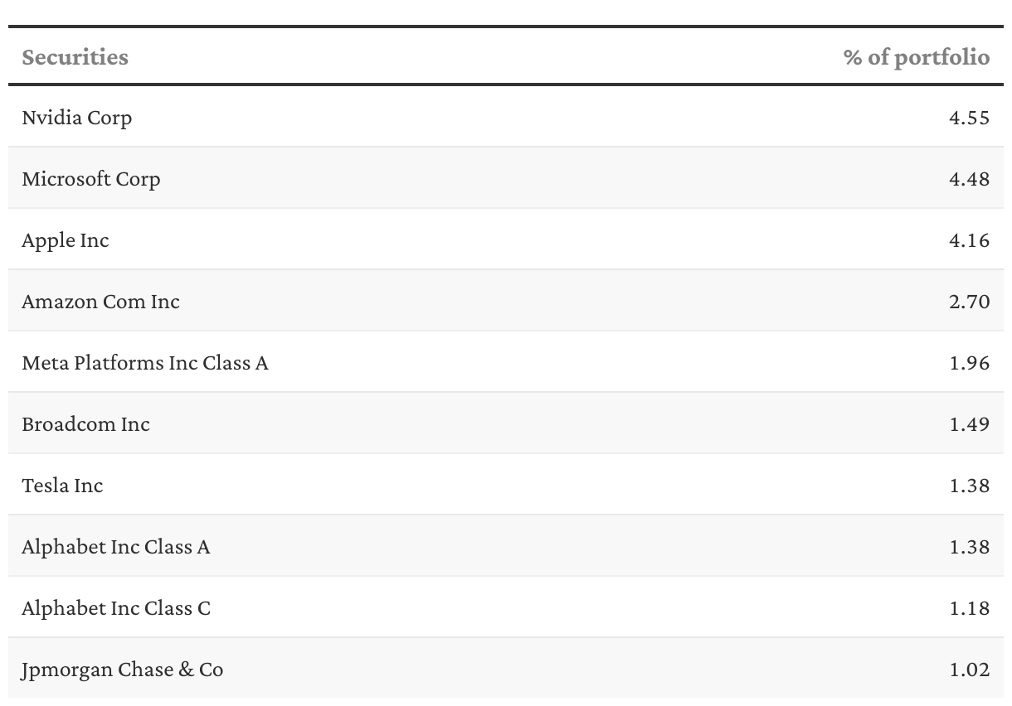Click the Microsoft Corp row label
Screen dimensions: 1012x706
(x=91, y=179)
